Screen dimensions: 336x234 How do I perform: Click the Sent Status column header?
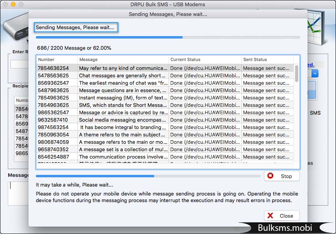pyautogui.click(x=267, y=59)
